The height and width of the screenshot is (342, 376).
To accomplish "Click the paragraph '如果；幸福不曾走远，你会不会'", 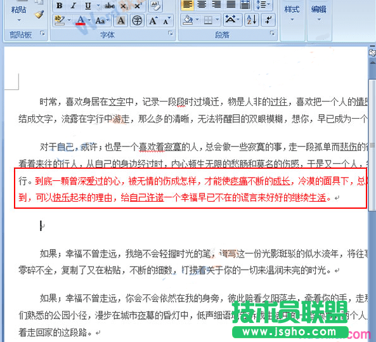I will point(204,298).
